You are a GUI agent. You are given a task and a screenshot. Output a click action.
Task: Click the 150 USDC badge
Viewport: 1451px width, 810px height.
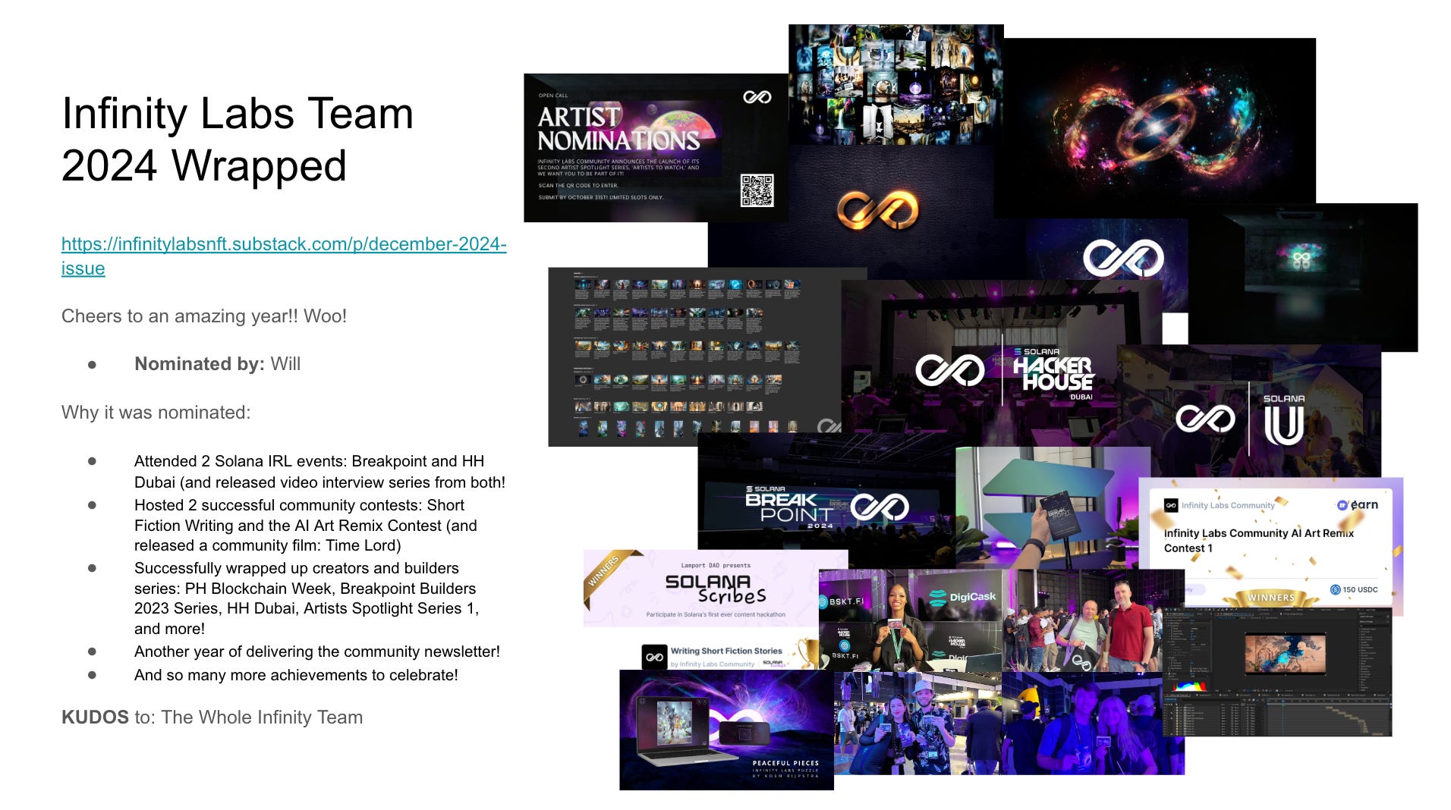[x=1354, y=589]
